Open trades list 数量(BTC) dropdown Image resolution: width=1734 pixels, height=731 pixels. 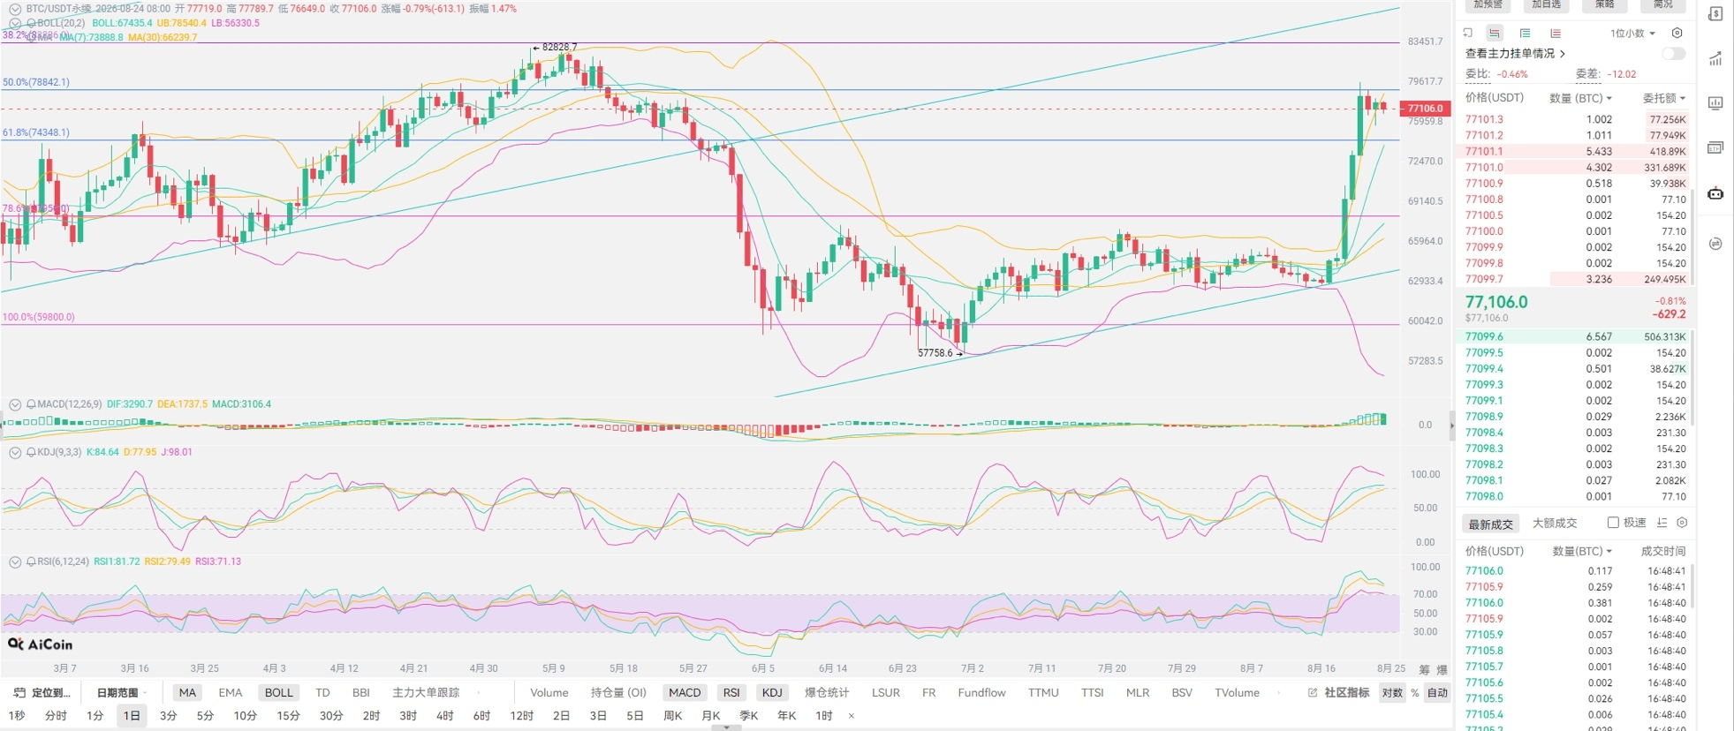[x=1582, y=551]
